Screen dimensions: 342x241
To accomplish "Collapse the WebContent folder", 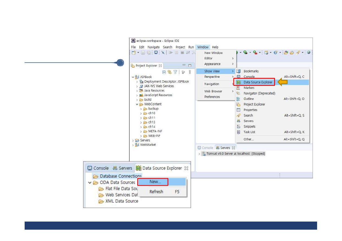I will [137, 104].
